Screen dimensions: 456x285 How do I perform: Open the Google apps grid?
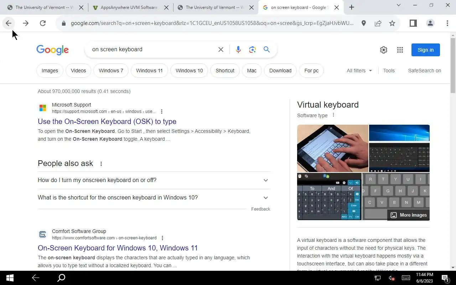point(400,50)
